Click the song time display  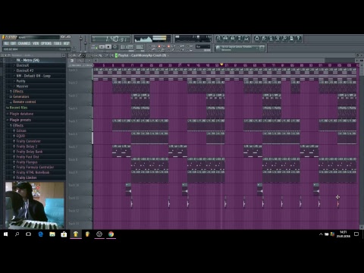click(x=111, y=39)
